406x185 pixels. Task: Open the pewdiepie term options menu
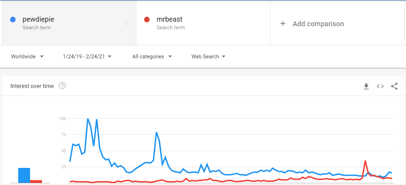tap(126, 23)
